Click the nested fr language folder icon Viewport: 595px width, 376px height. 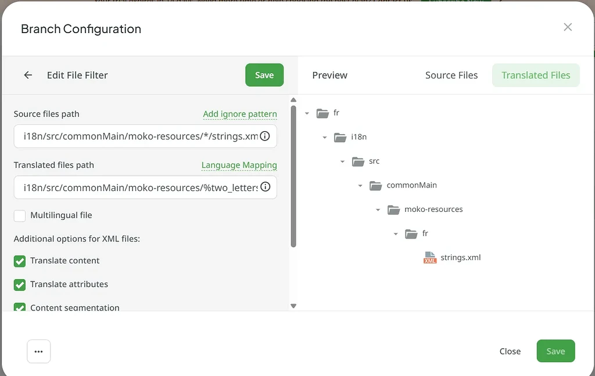pyautogui.click(x=413, y=233)
